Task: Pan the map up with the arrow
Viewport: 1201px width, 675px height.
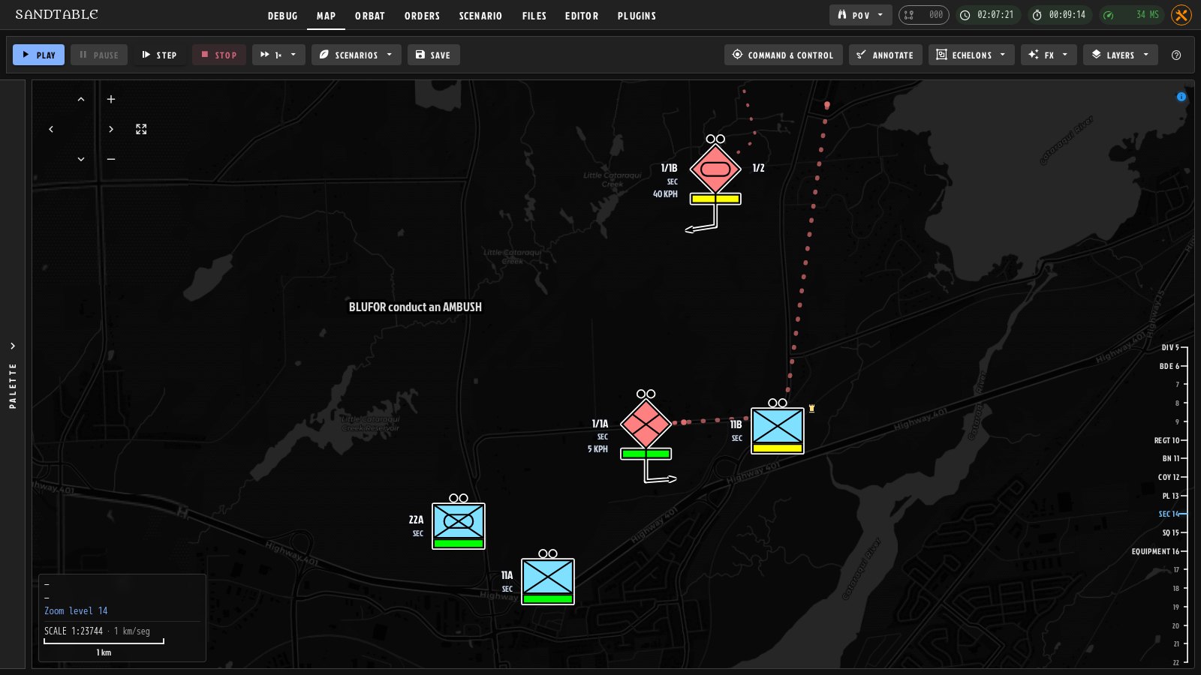Action: pos(81,100)
